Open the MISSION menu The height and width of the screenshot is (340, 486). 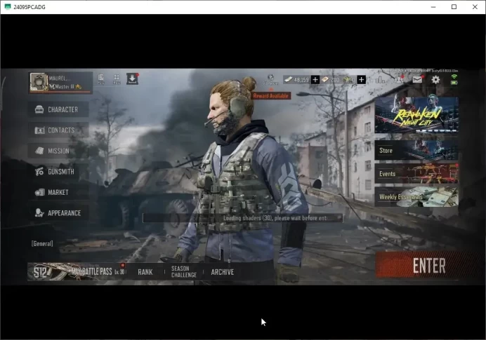[58, 151]
